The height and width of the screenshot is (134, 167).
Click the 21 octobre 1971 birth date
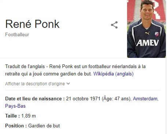(83, 98)
